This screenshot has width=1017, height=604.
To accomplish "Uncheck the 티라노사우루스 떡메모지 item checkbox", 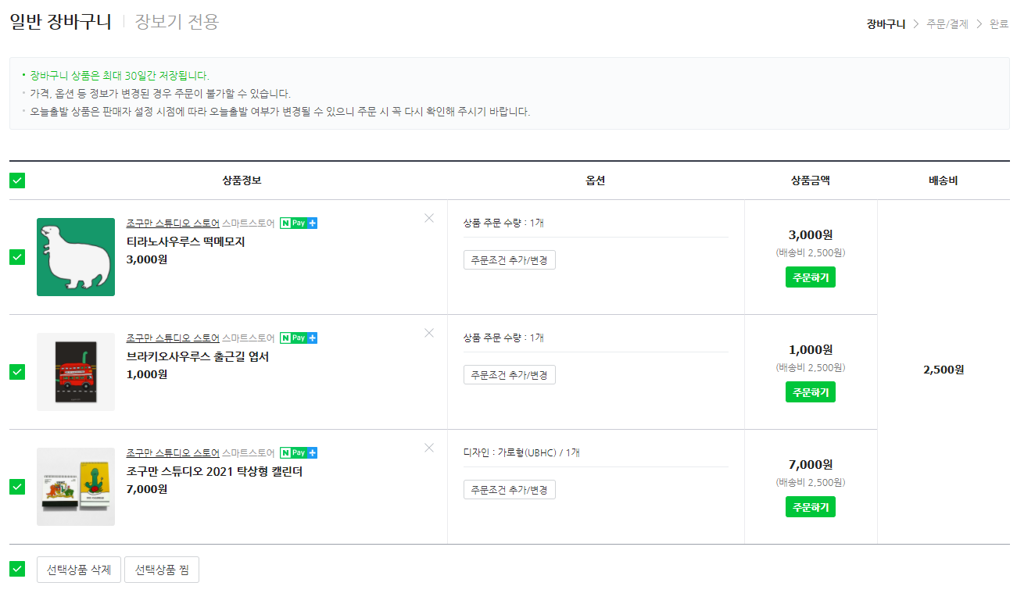I will 17,257.
